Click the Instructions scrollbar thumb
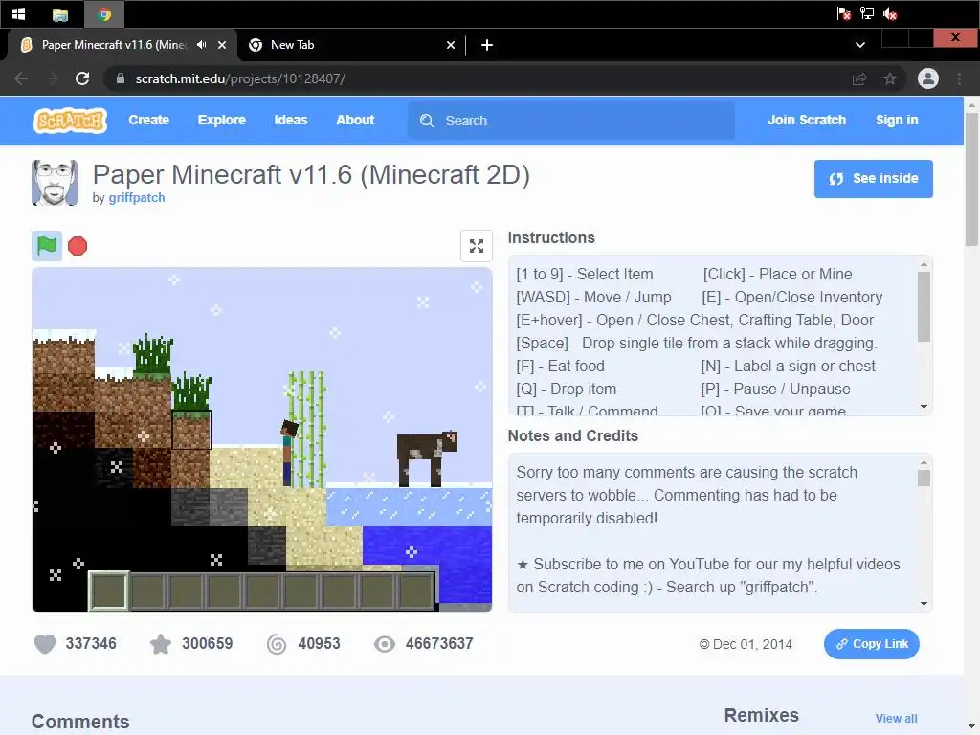Screen dimensions: 980x735 pyautogui.click(x=924, y=307)
